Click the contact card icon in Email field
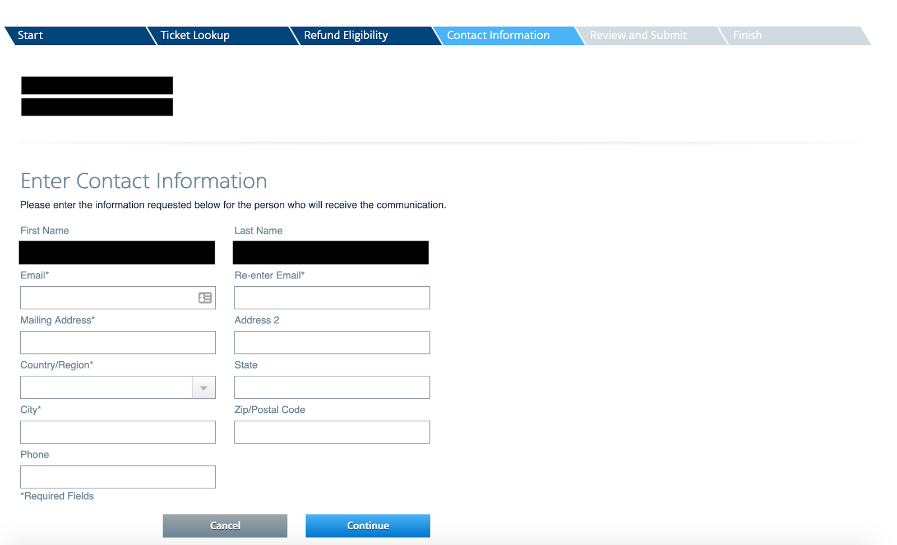 pos(205,297)
